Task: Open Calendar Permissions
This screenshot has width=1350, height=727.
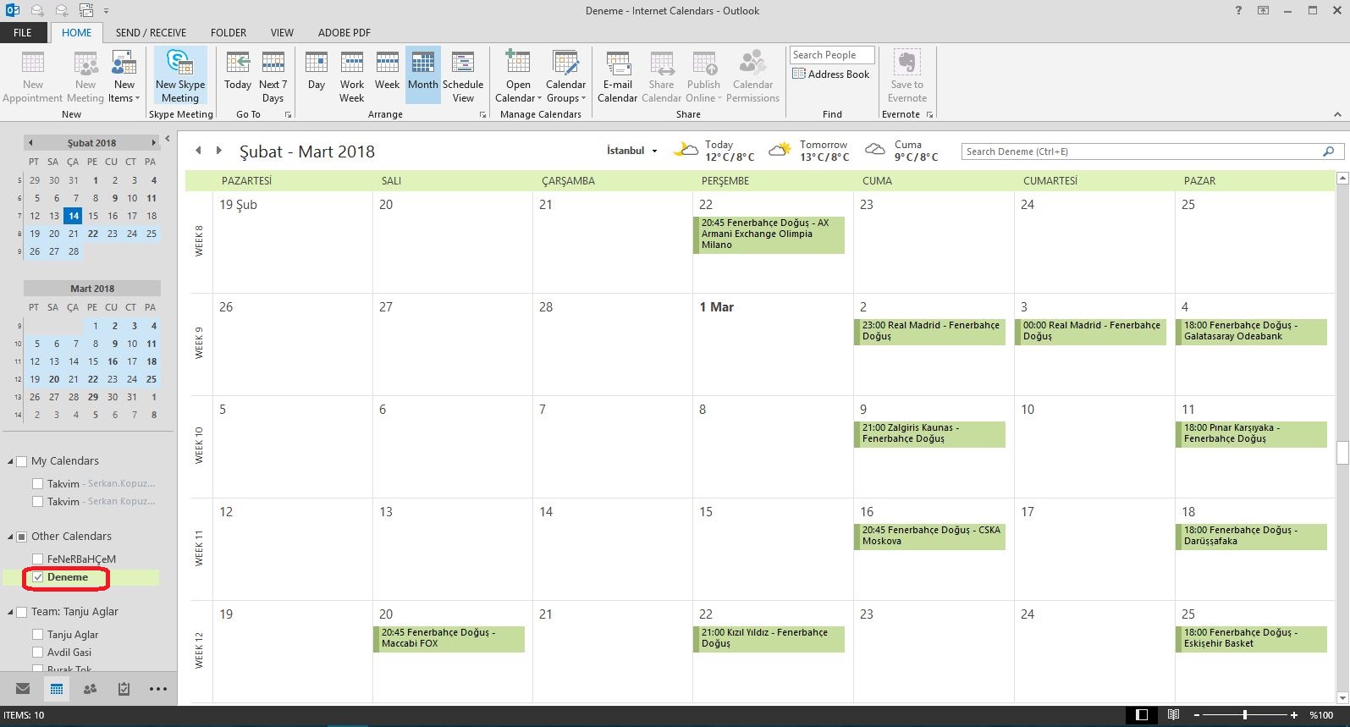Action: point(752,76)
